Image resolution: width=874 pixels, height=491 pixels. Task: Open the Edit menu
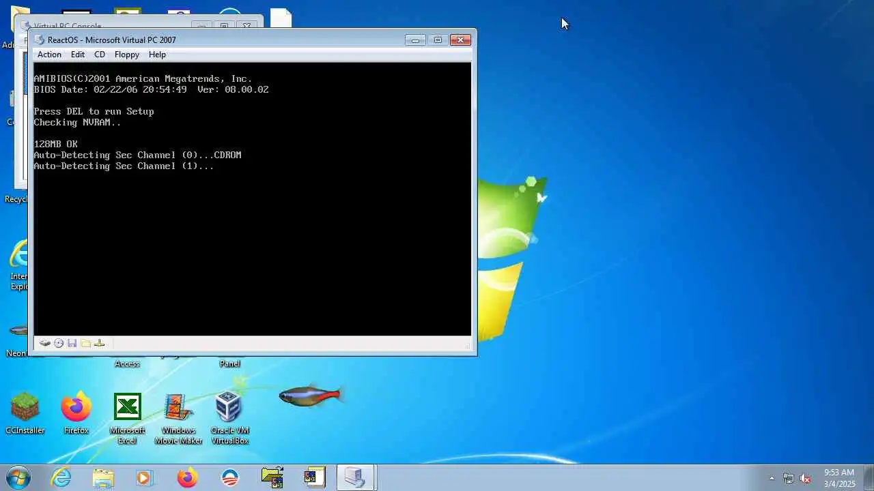[78, 55]
